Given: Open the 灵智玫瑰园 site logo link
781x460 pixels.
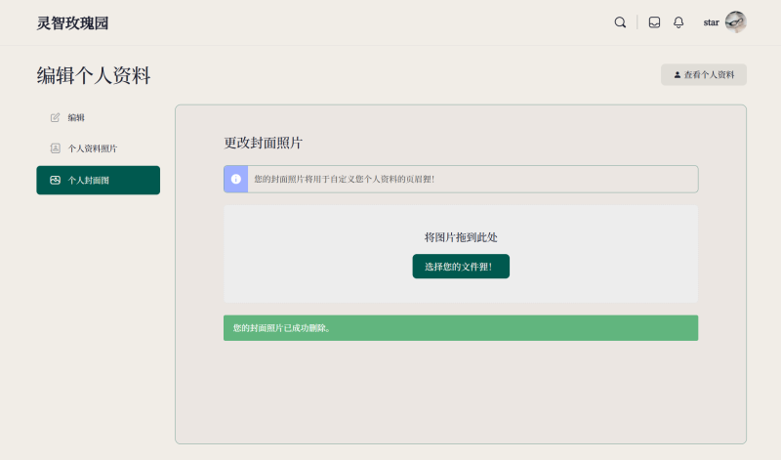Looking at the screenshot, I should [x=72, y=22].
